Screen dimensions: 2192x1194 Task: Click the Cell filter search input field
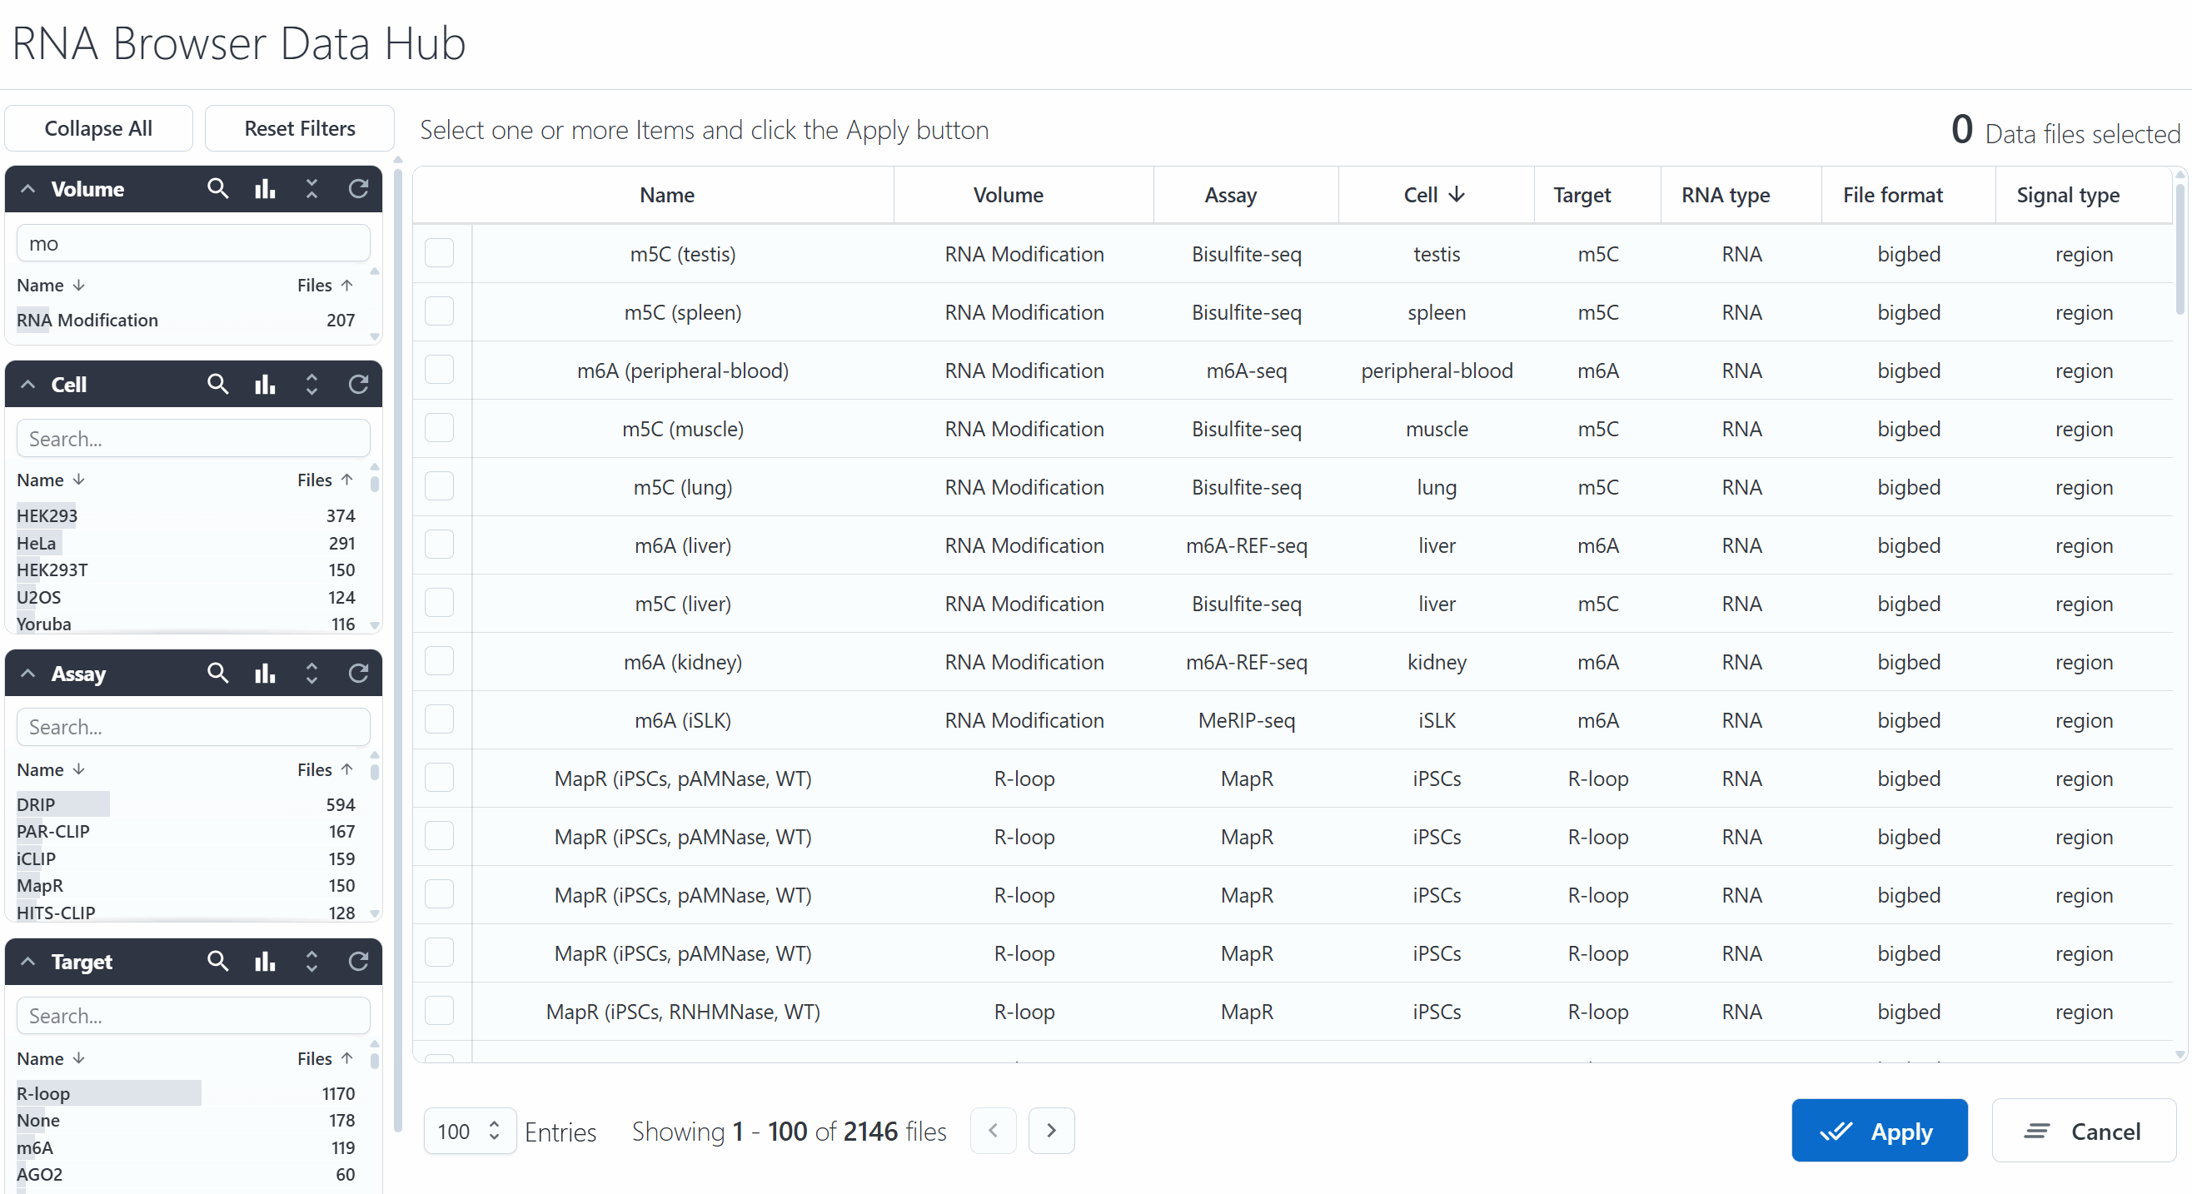click(193, 439)
